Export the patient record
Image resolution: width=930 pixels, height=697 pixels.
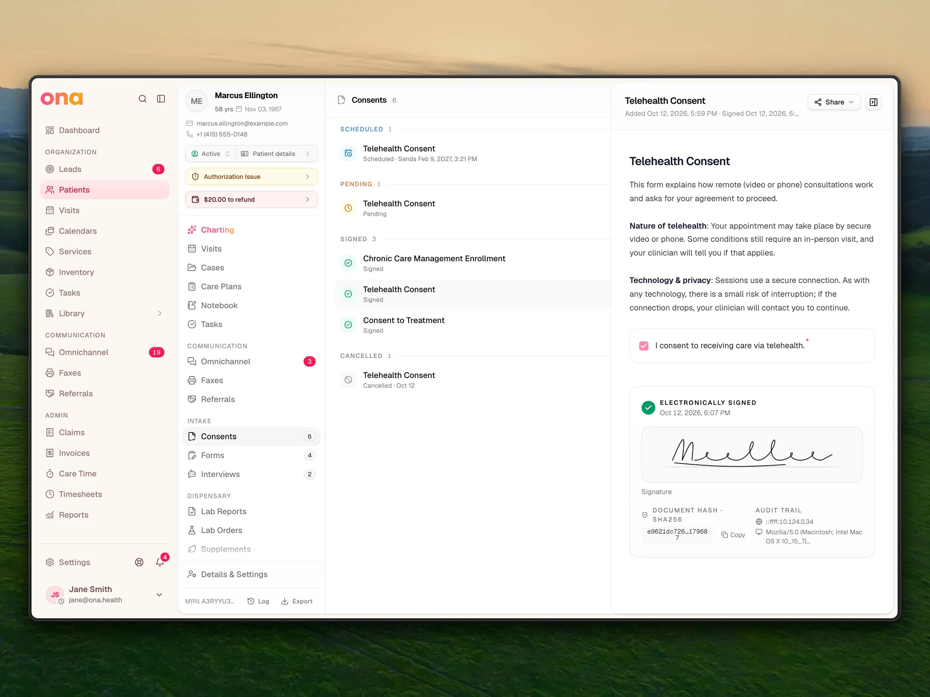tap(297, 601)
